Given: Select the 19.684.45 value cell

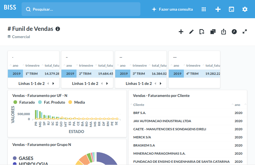Looking at the screenshot, I should pos(105,74).
